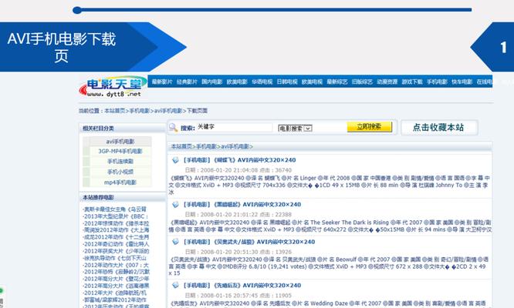Open the 经典影片 nav menu item

[x=187, y=82]
